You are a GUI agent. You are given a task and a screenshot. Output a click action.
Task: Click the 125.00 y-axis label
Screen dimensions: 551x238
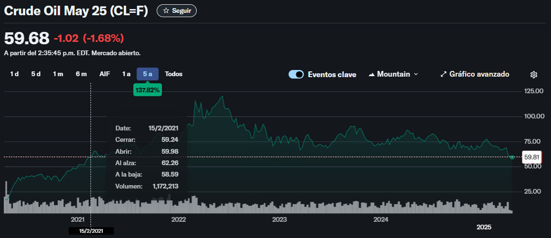[x=533, y=91]
